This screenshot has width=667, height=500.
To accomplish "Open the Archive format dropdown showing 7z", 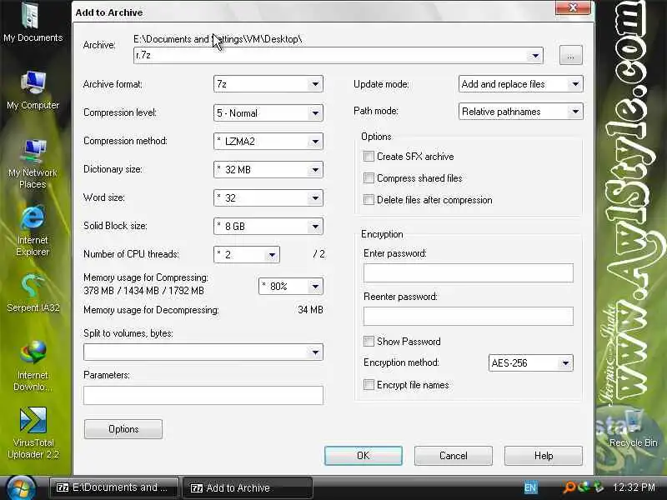I will coord(268,84).
